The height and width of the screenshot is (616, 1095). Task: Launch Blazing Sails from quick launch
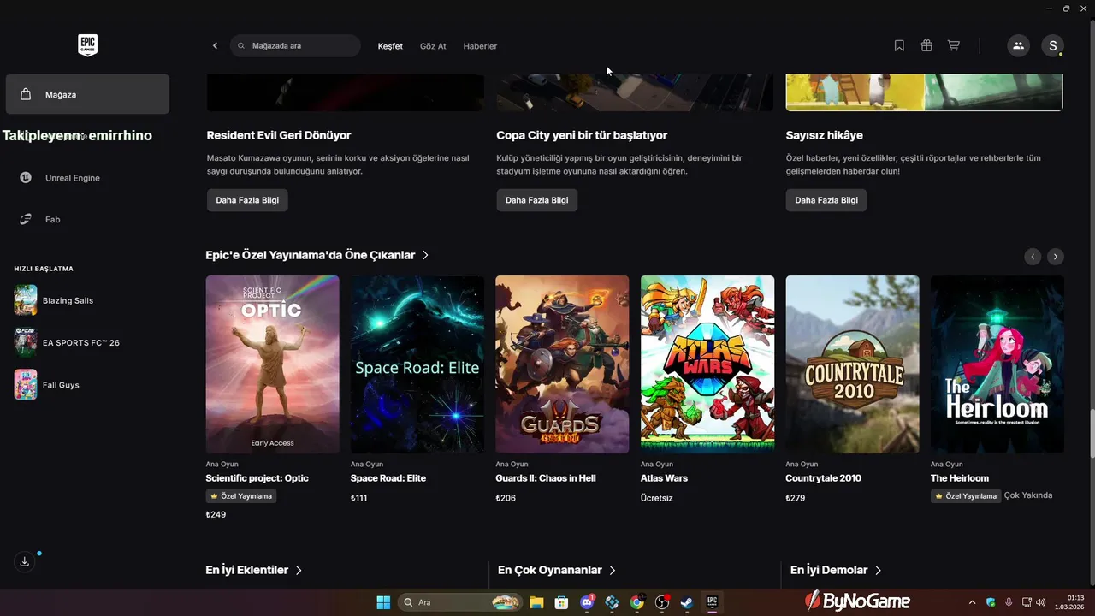(54, 300)
